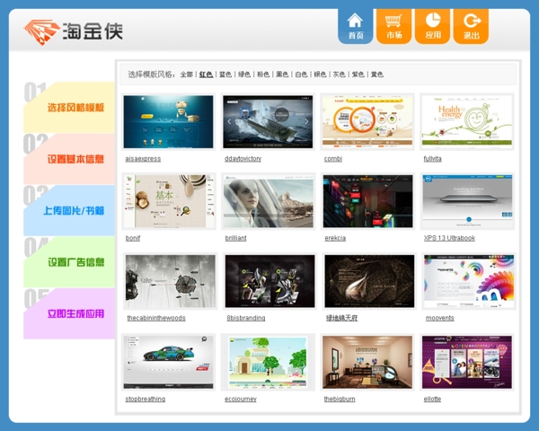This screenshot has width=539, height=431.
Task: Open step 05 立即生成应用
Action: [x=69, y=313]
